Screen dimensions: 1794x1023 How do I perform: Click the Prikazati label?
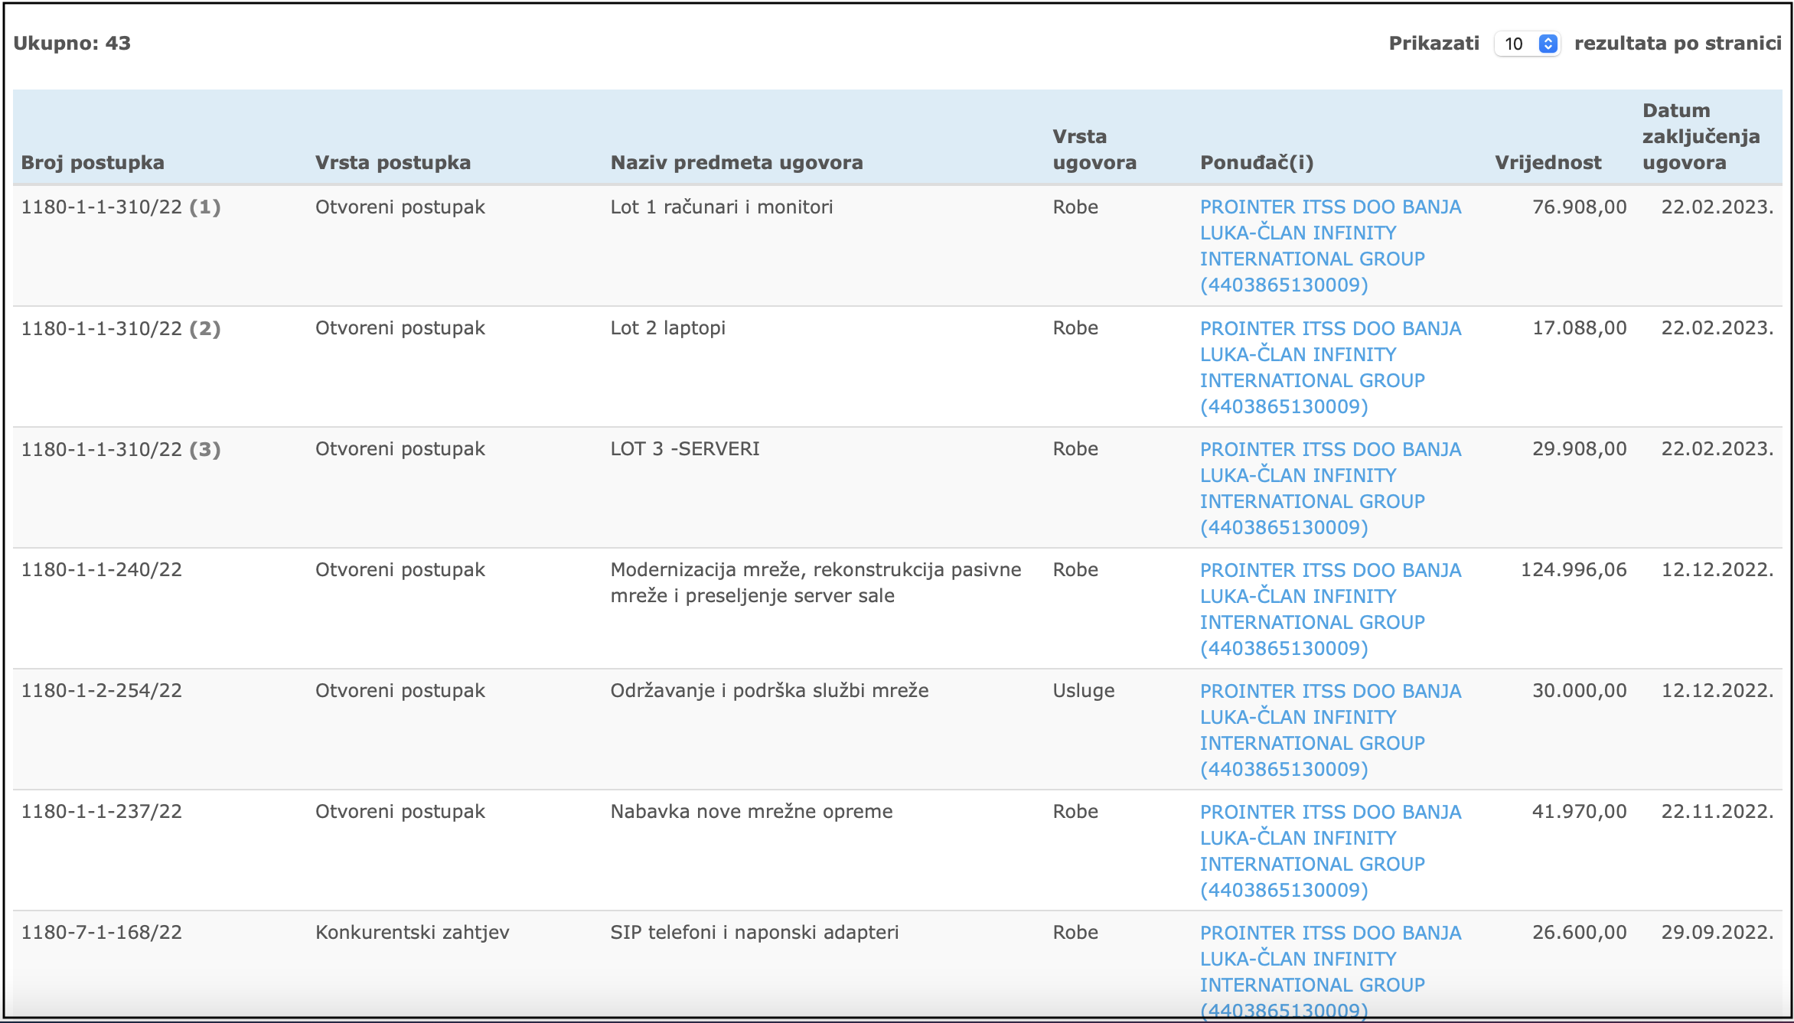tap(1434, 44)
